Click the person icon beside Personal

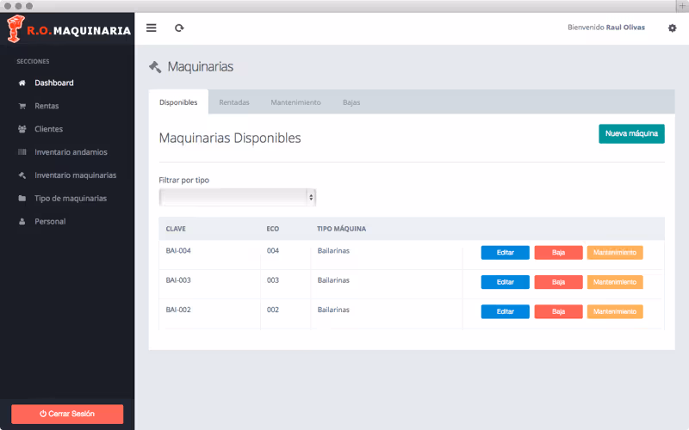point(22,222)
